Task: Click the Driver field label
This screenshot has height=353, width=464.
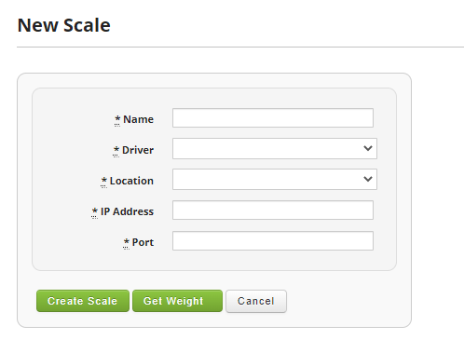Action: pyautogui.click(x=138, y=150)
